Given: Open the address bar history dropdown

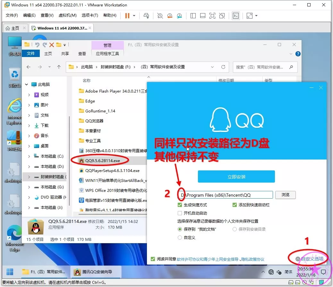Looking at the screenshot, I should (x=212, y=67).
